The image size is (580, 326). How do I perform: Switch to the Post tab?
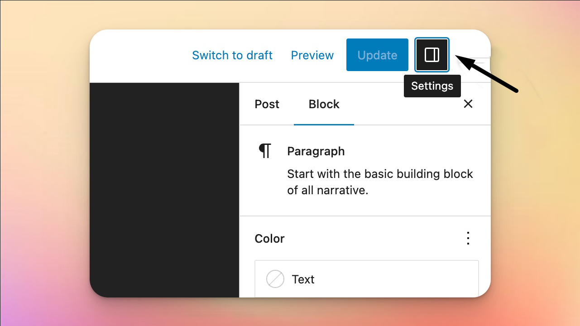267,104
